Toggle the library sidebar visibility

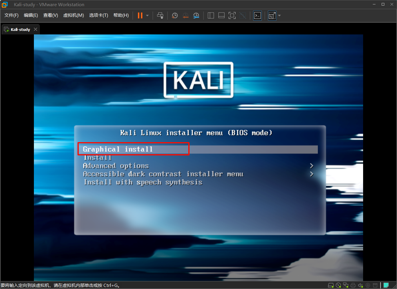click(210, 15)
